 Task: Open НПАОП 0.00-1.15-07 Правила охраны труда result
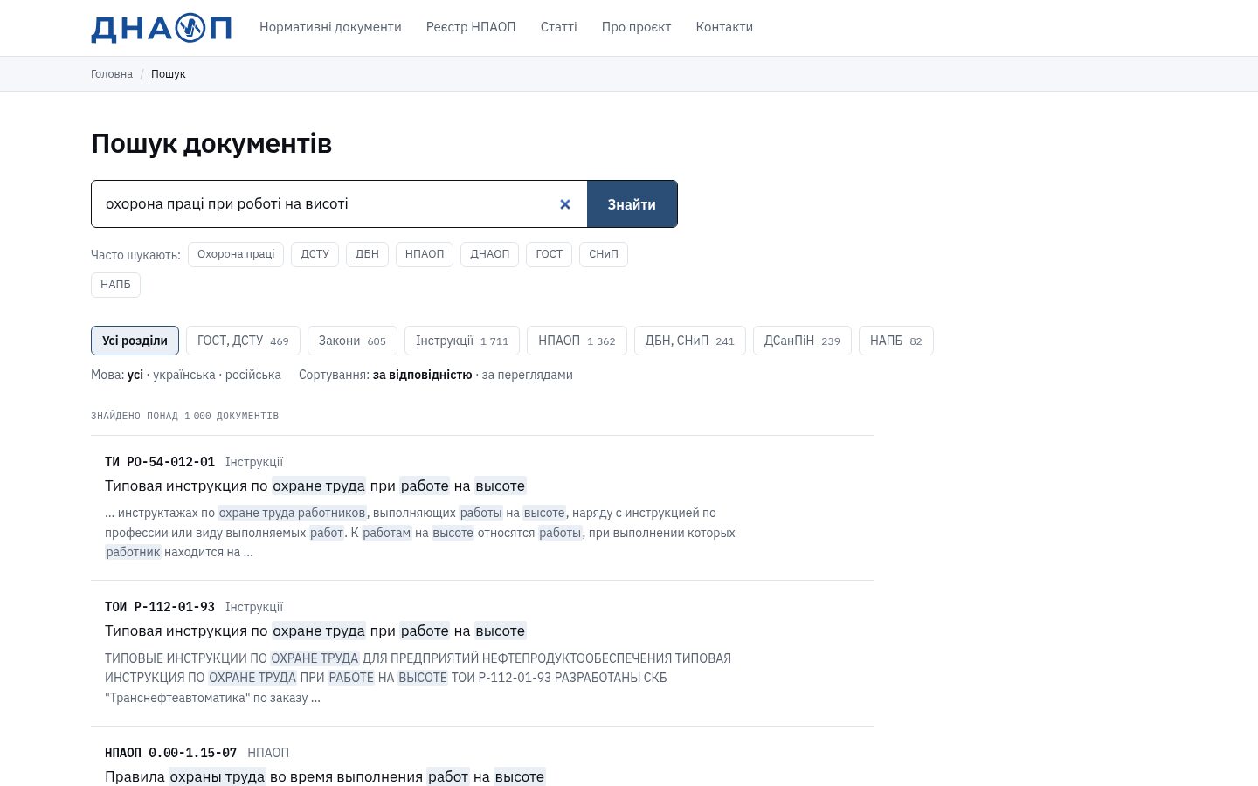(x=325, y=776)
